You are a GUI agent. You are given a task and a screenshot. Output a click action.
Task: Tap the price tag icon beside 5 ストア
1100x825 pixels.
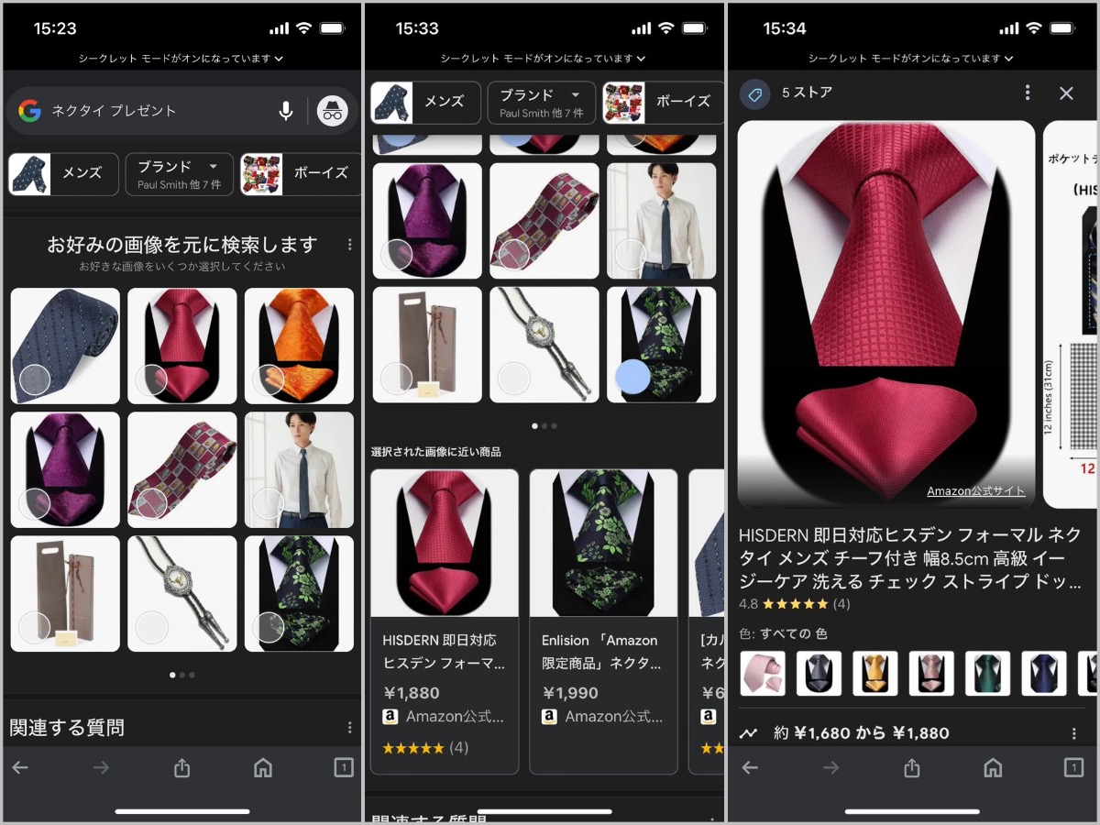coord(755,93)
